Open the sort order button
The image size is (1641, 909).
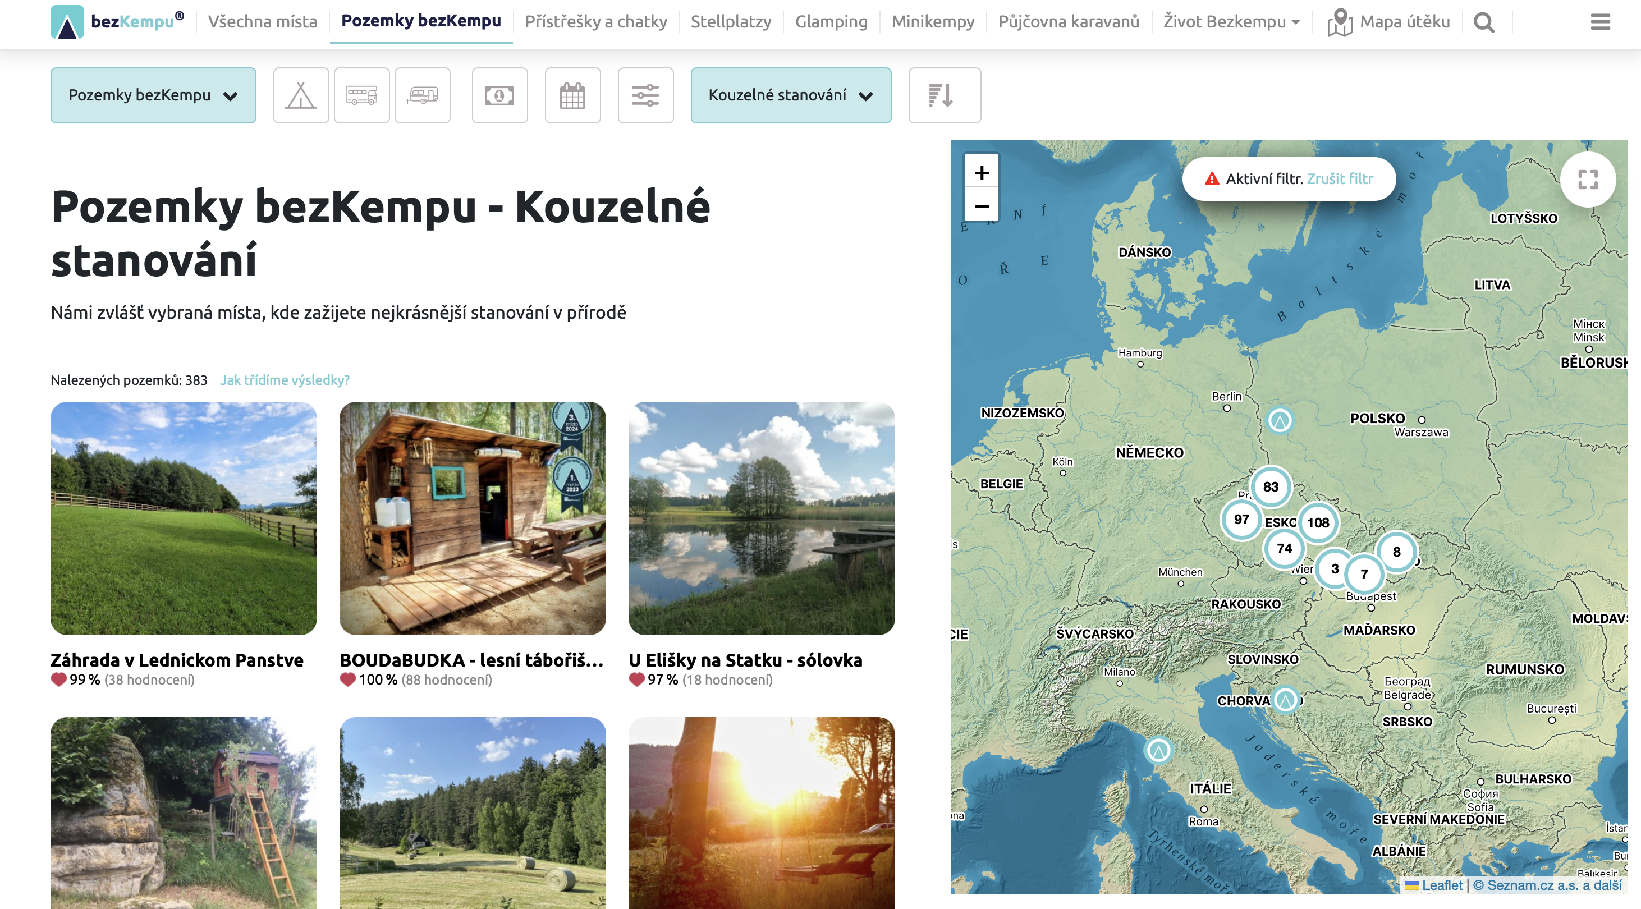(x=945, y=95)
